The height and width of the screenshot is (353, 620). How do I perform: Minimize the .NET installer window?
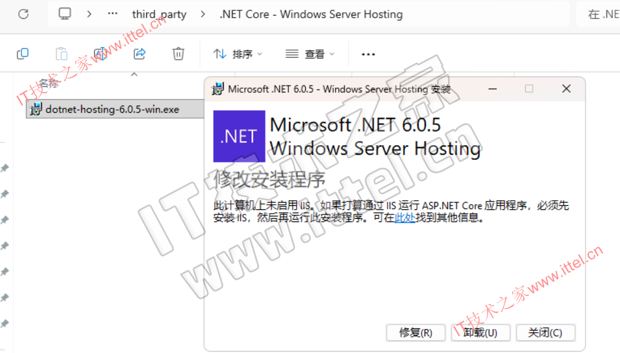(493, 89)
